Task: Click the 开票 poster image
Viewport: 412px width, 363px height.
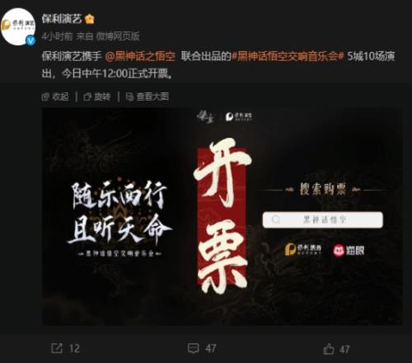Action: click(x=222, y=216)
